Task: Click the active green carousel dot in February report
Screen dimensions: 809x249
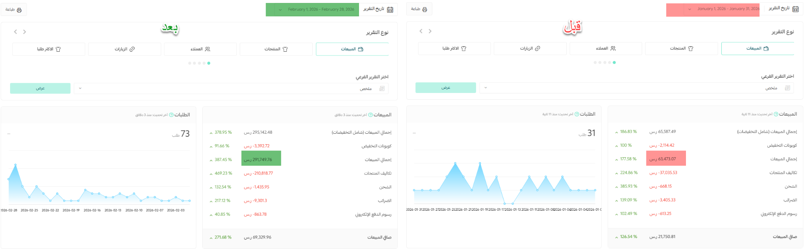Action: tap(209, 63)
